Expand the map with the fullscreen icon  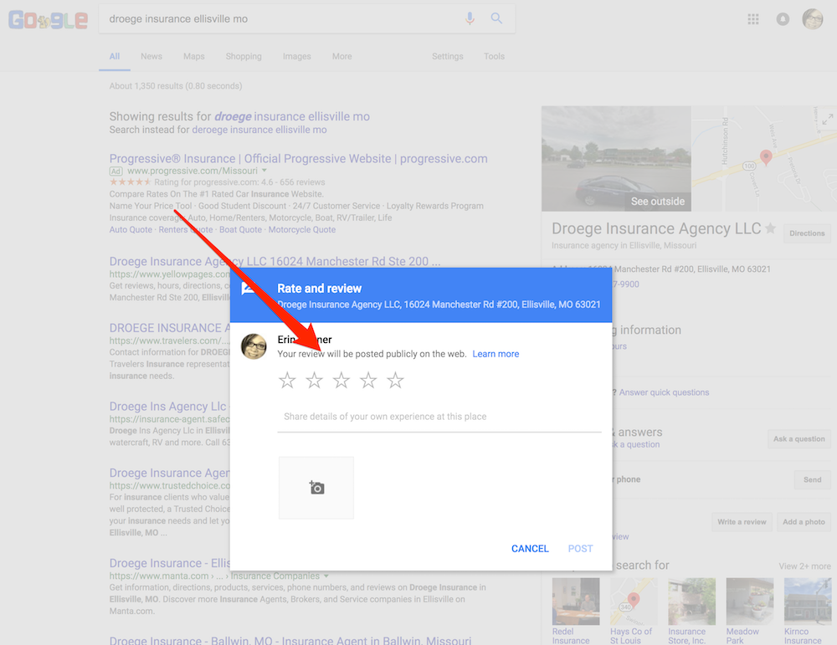[x=827, y=120]
